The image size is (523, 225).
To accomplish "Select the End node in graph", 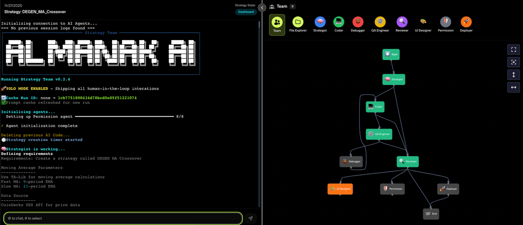I will click(x=431, y=214).
